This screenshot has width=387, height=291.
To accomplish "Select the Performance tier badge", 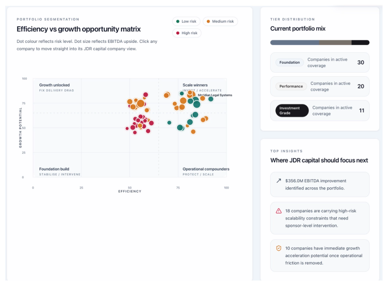I will pyautogui.click(x=291, y=86).
